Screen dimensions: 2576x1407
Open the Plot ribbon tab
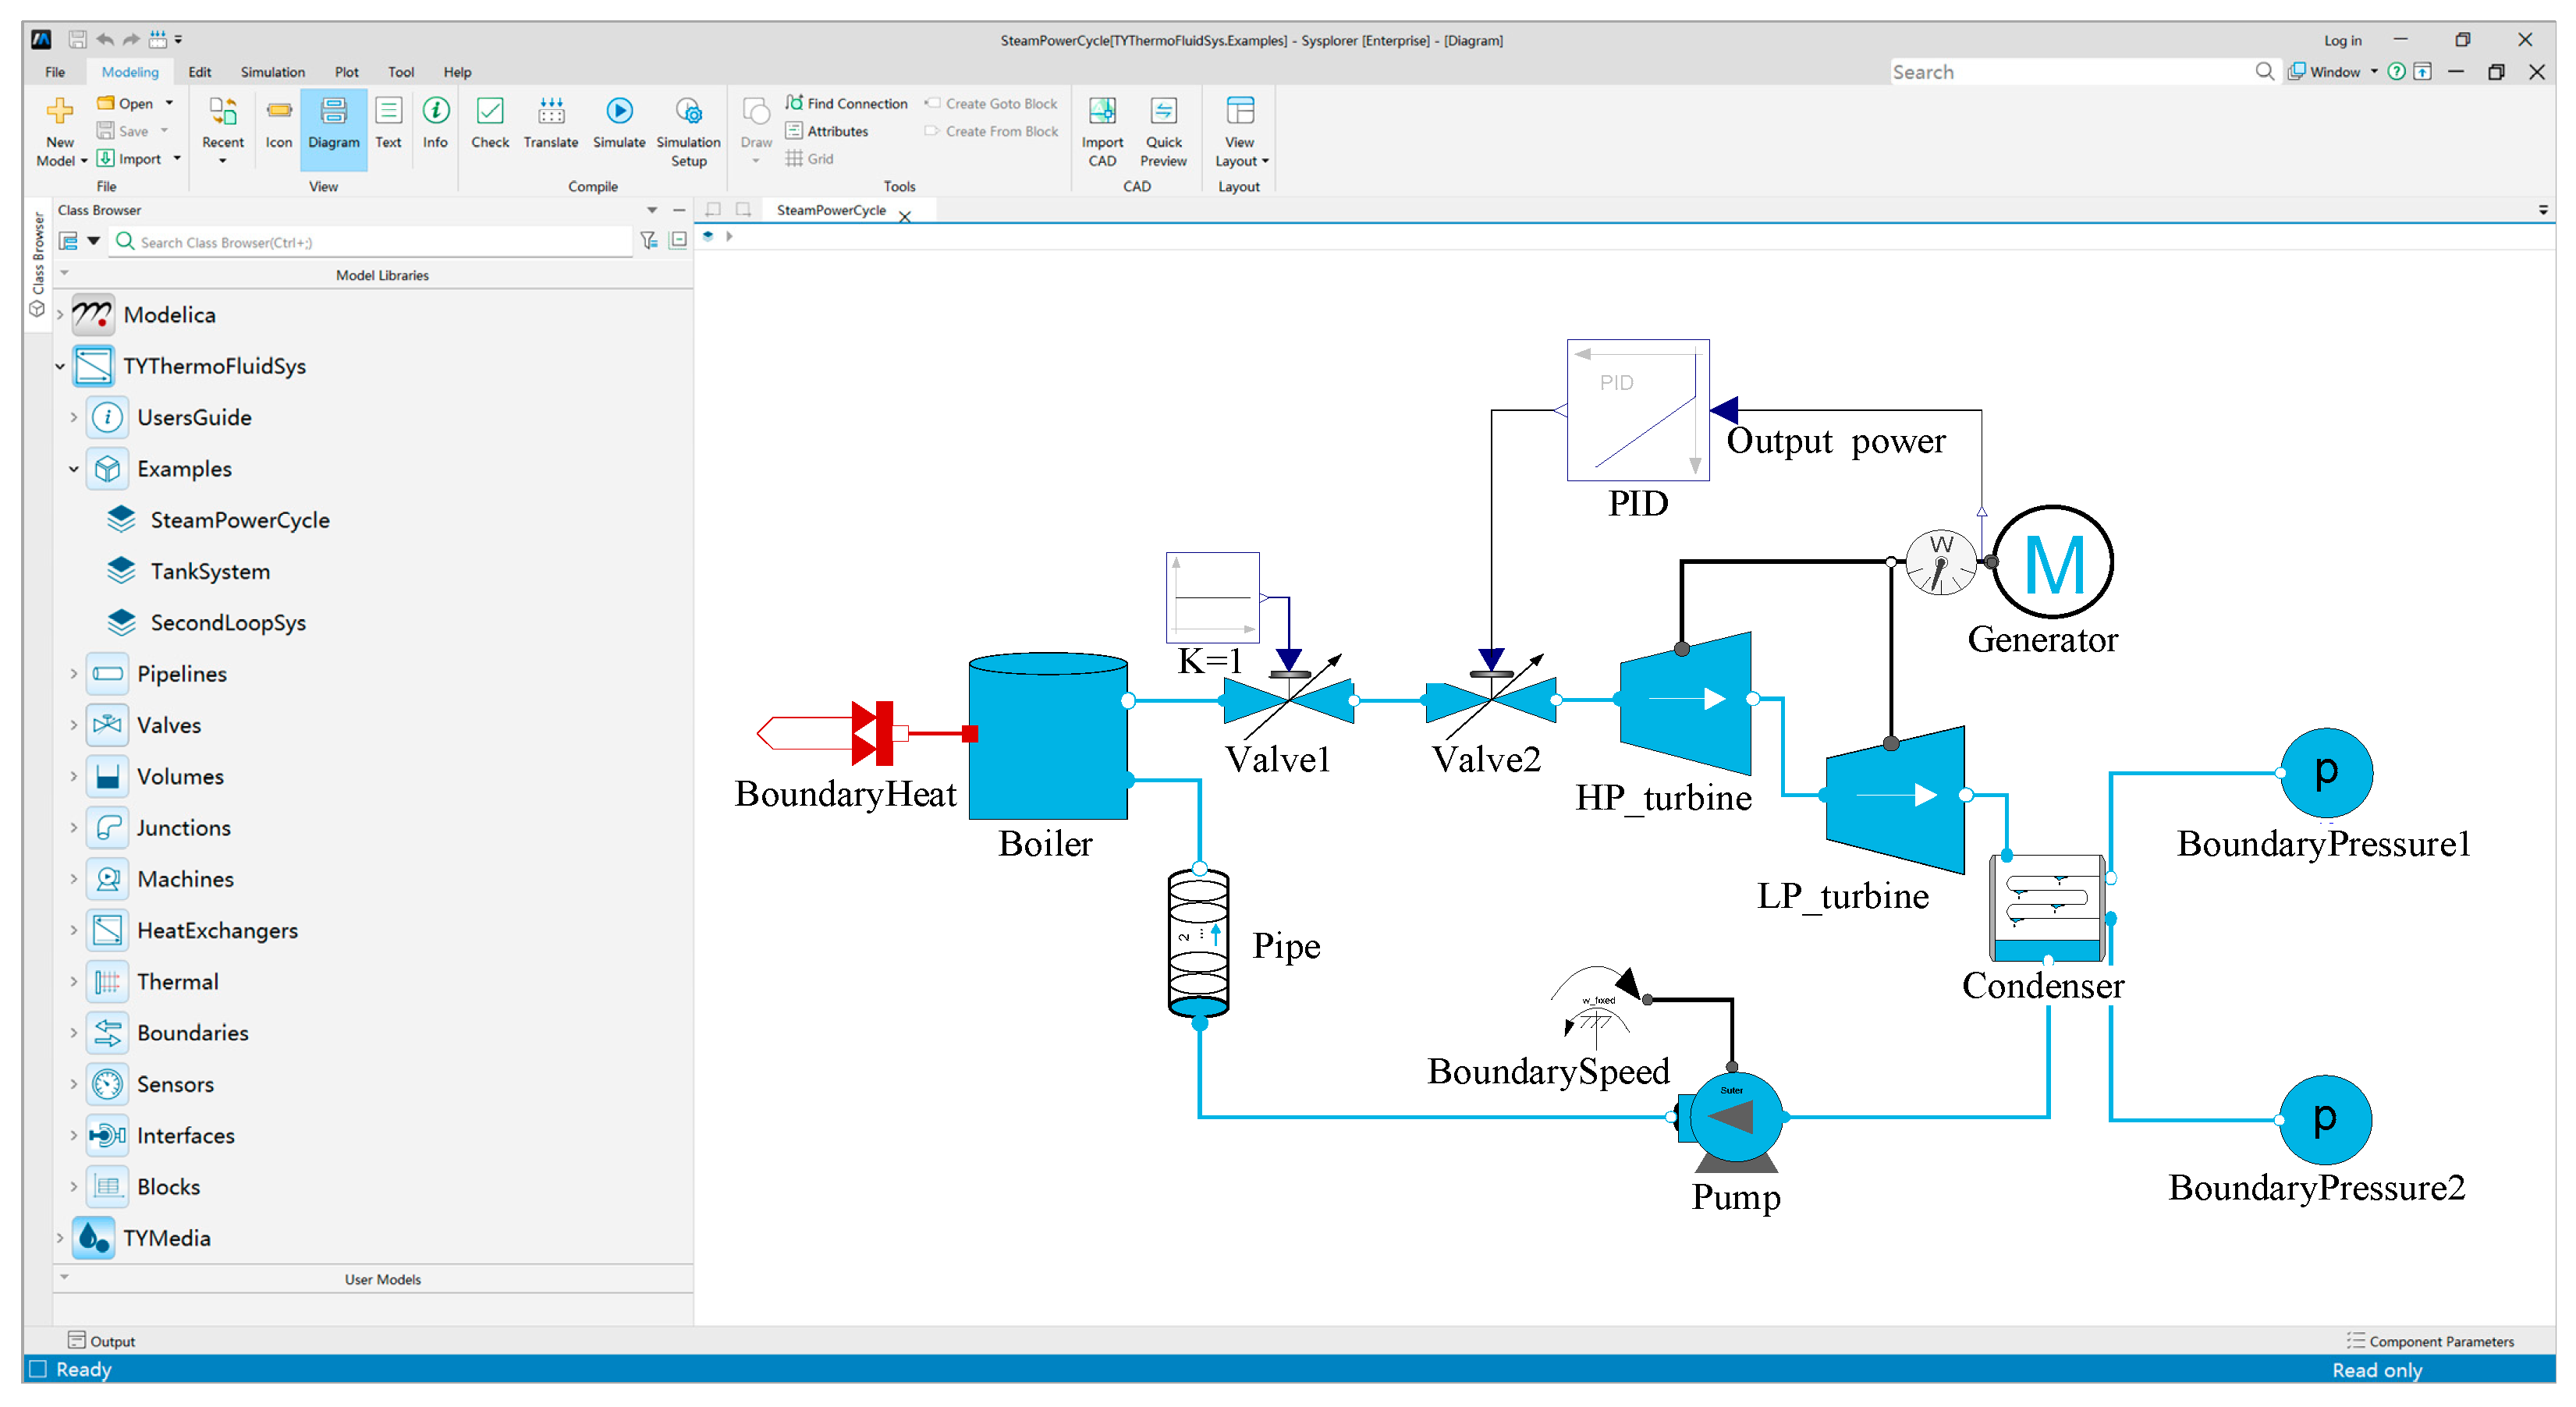click(346, 72)
